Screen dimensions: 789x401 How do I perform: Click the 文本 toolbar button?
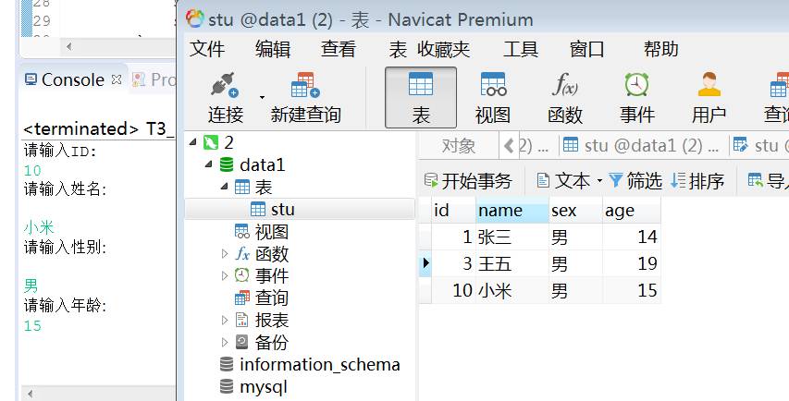563,180
